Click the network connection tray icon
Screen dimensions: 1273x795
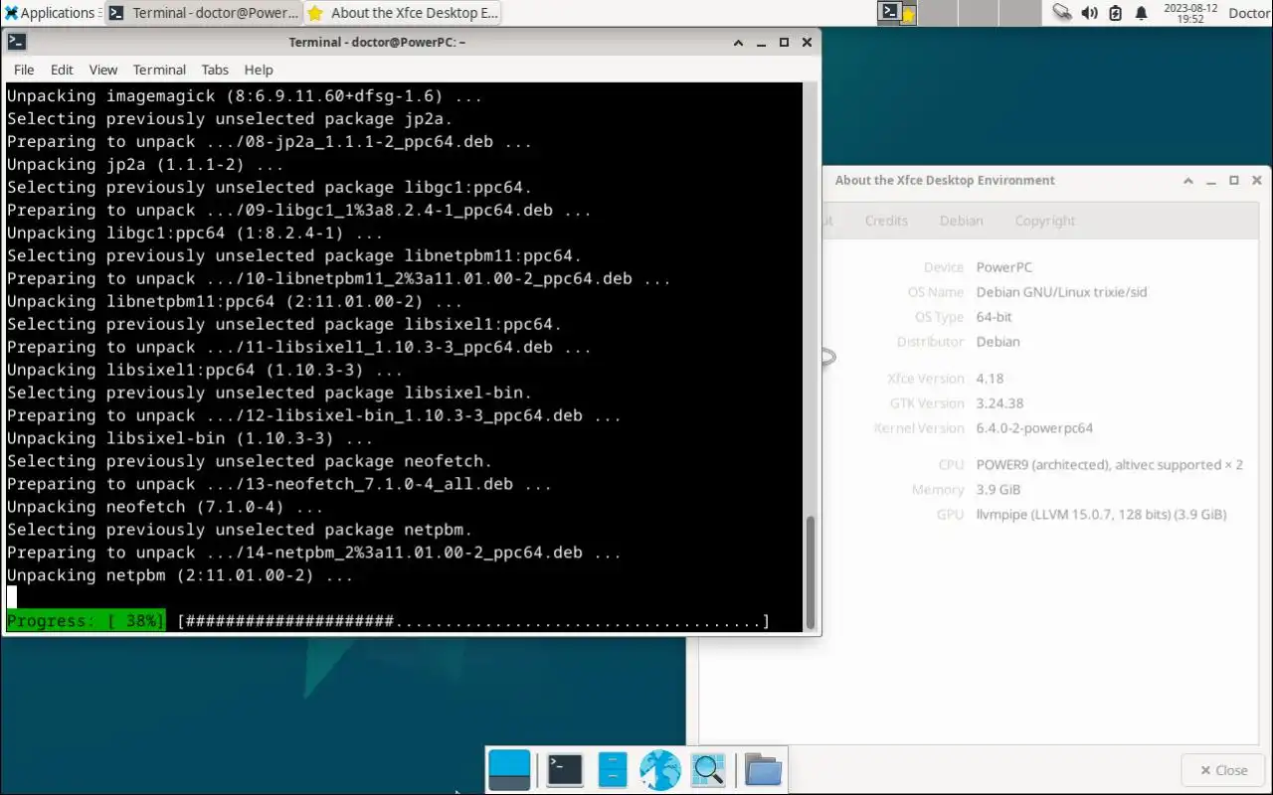(1062, 13)
